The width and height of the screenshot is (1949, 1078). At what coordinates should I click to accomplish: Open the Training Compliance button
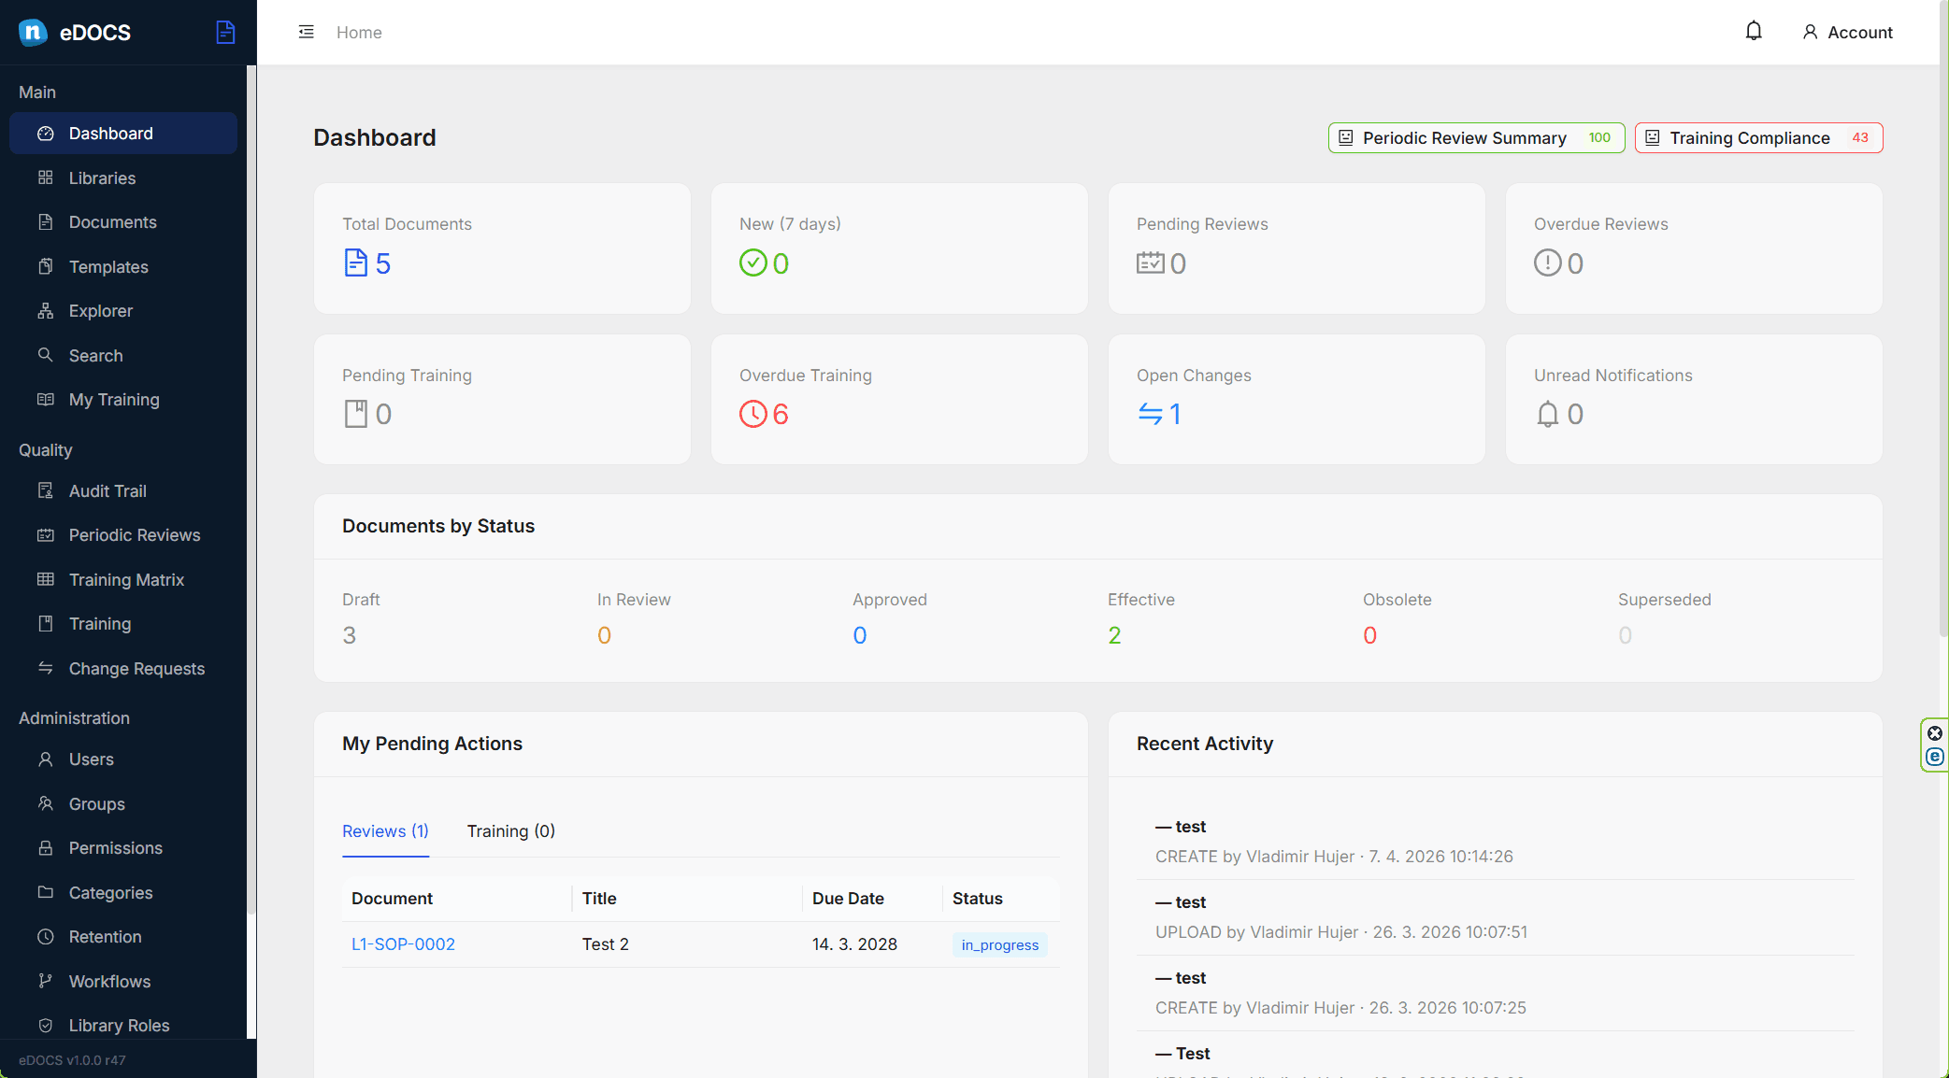coord(1758,137)
